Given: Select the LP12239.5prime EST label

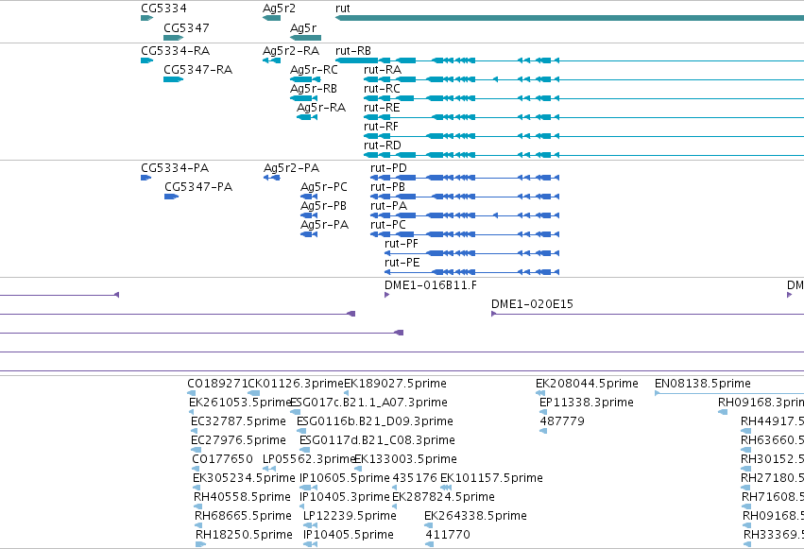Looking at the screenshot, I should pyautogui.click(x=350, y=517).
